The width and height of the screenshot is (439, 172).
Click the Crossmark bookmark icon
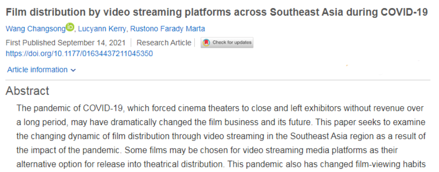206,43
